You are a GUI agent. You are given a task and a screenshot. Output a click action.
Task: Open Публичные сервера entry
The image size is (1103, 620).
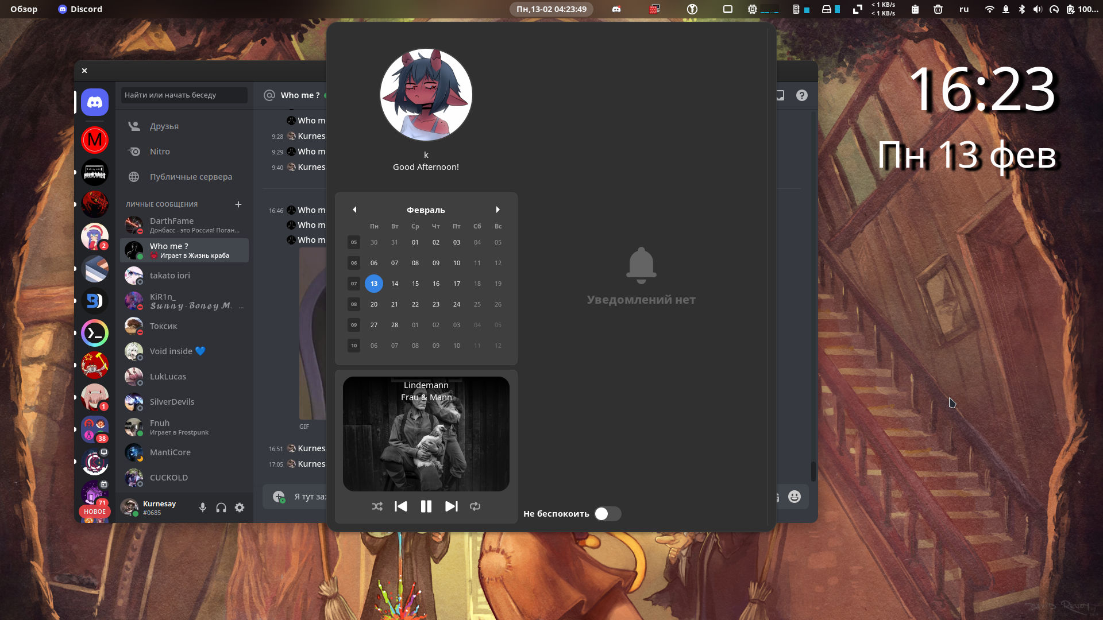point(184,177)
